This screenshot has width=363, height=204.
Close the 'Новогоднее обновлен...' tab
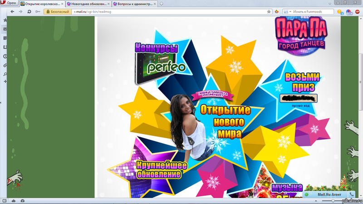[108, 4]
